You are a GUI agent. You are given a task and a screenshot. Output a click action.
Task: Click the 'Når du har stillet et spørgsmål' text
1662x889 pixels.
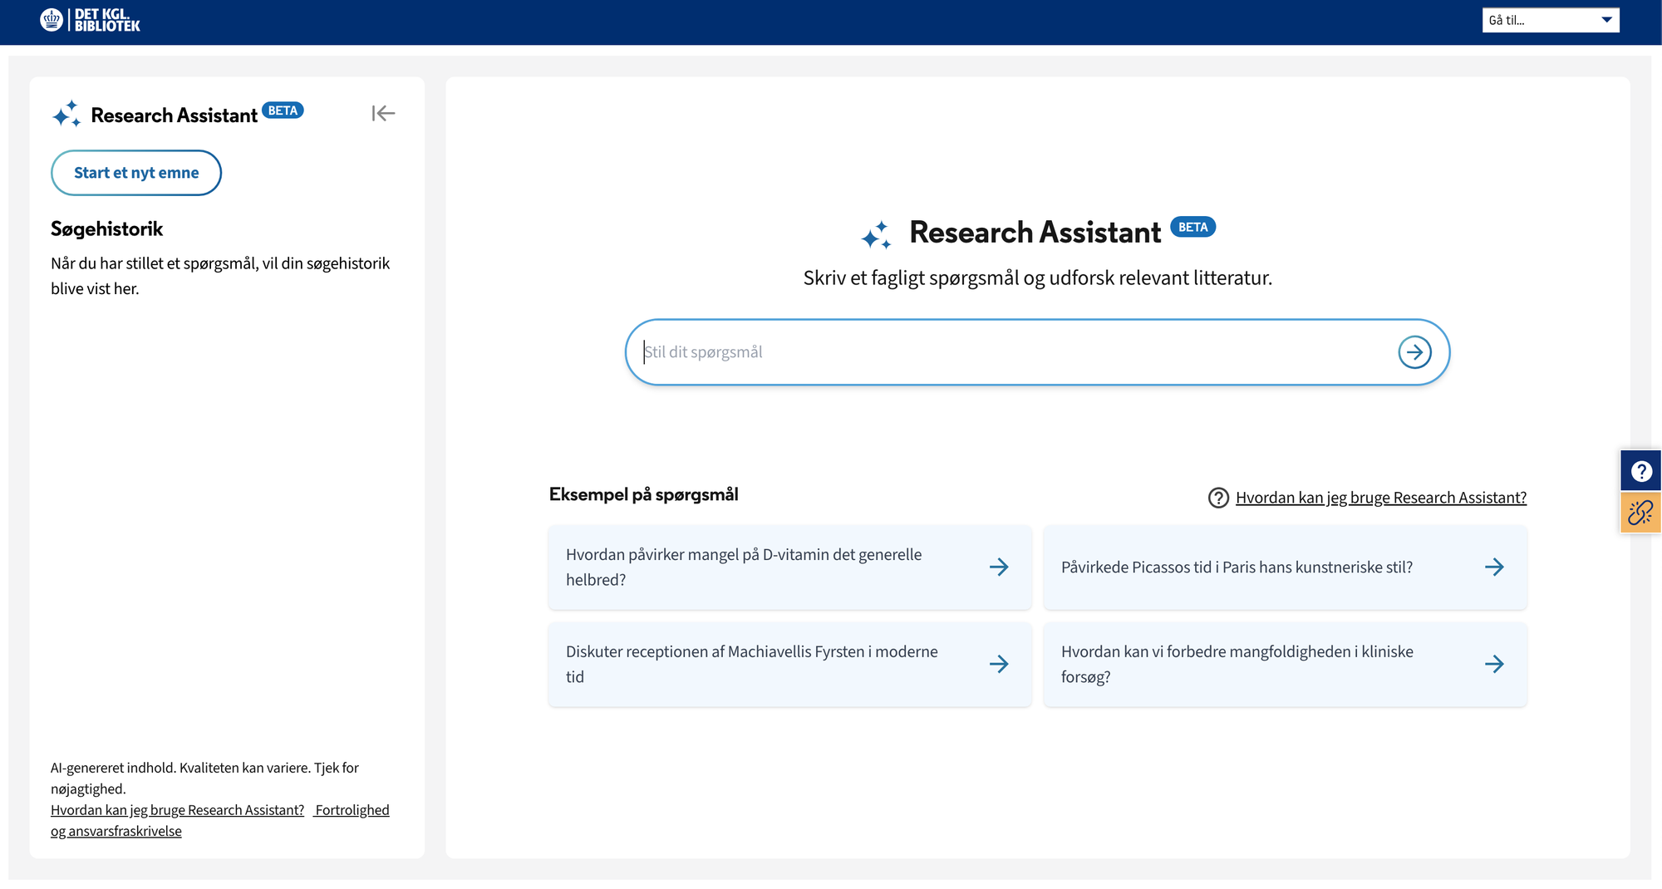point(220,276)
